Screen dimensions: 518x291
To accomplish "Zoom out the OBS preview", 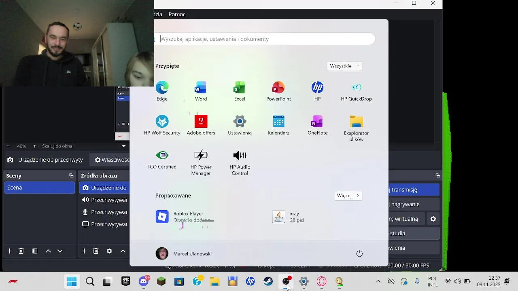I will 8,146.
